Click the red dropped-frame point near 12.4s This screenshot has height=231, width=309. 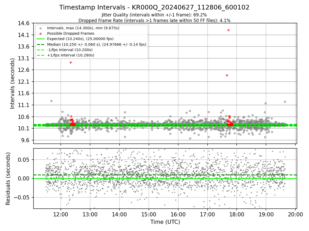[227, 75]
